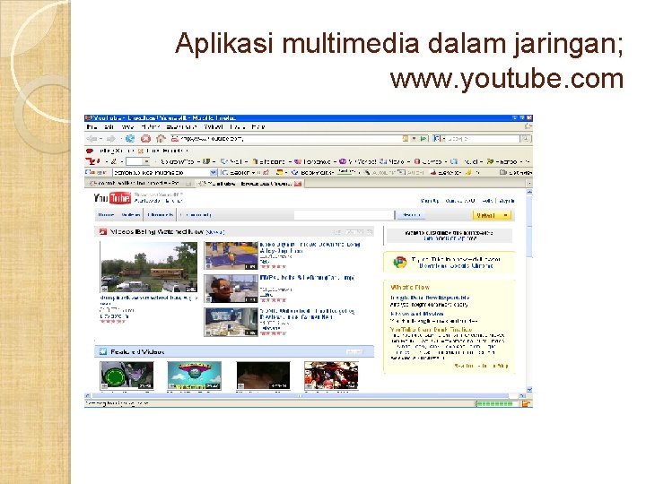Screen dimensions: 646x484
Task: Open the man with mustache video thumbnail
Action: click(x=231, y=289)
